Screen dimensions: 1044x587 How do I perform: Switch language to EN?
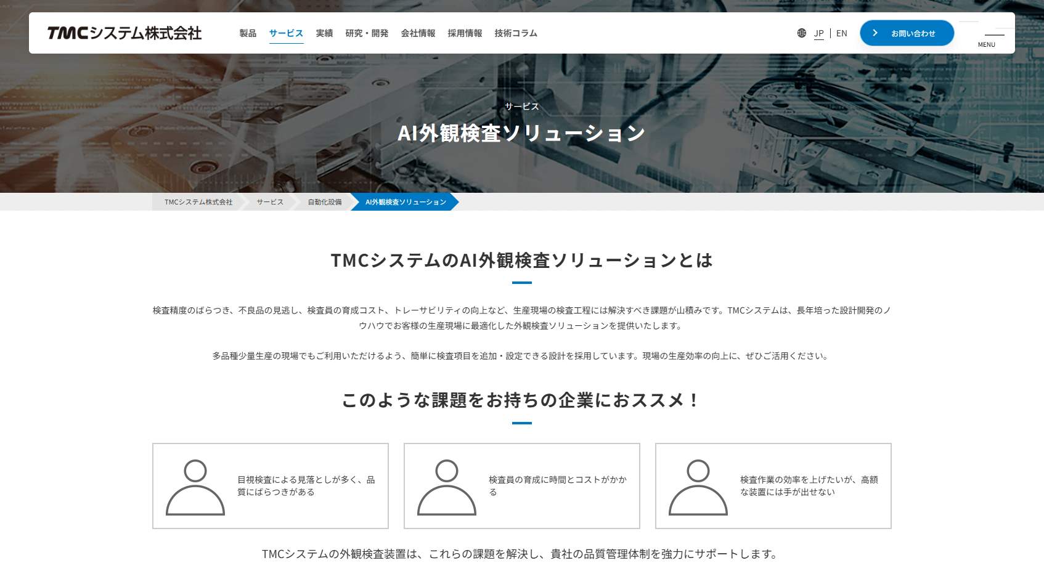pyautogui.click(x=841, y=33)
